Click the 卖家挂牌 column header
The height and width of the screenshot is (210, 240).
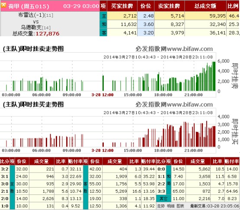[169, 6]
